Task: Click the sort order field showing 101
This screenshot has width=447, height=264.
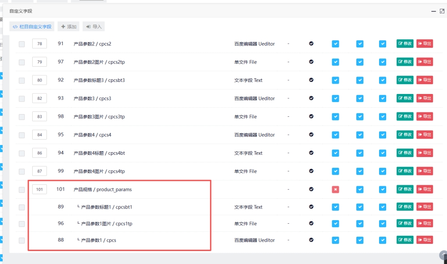Action: click(39, 190)
